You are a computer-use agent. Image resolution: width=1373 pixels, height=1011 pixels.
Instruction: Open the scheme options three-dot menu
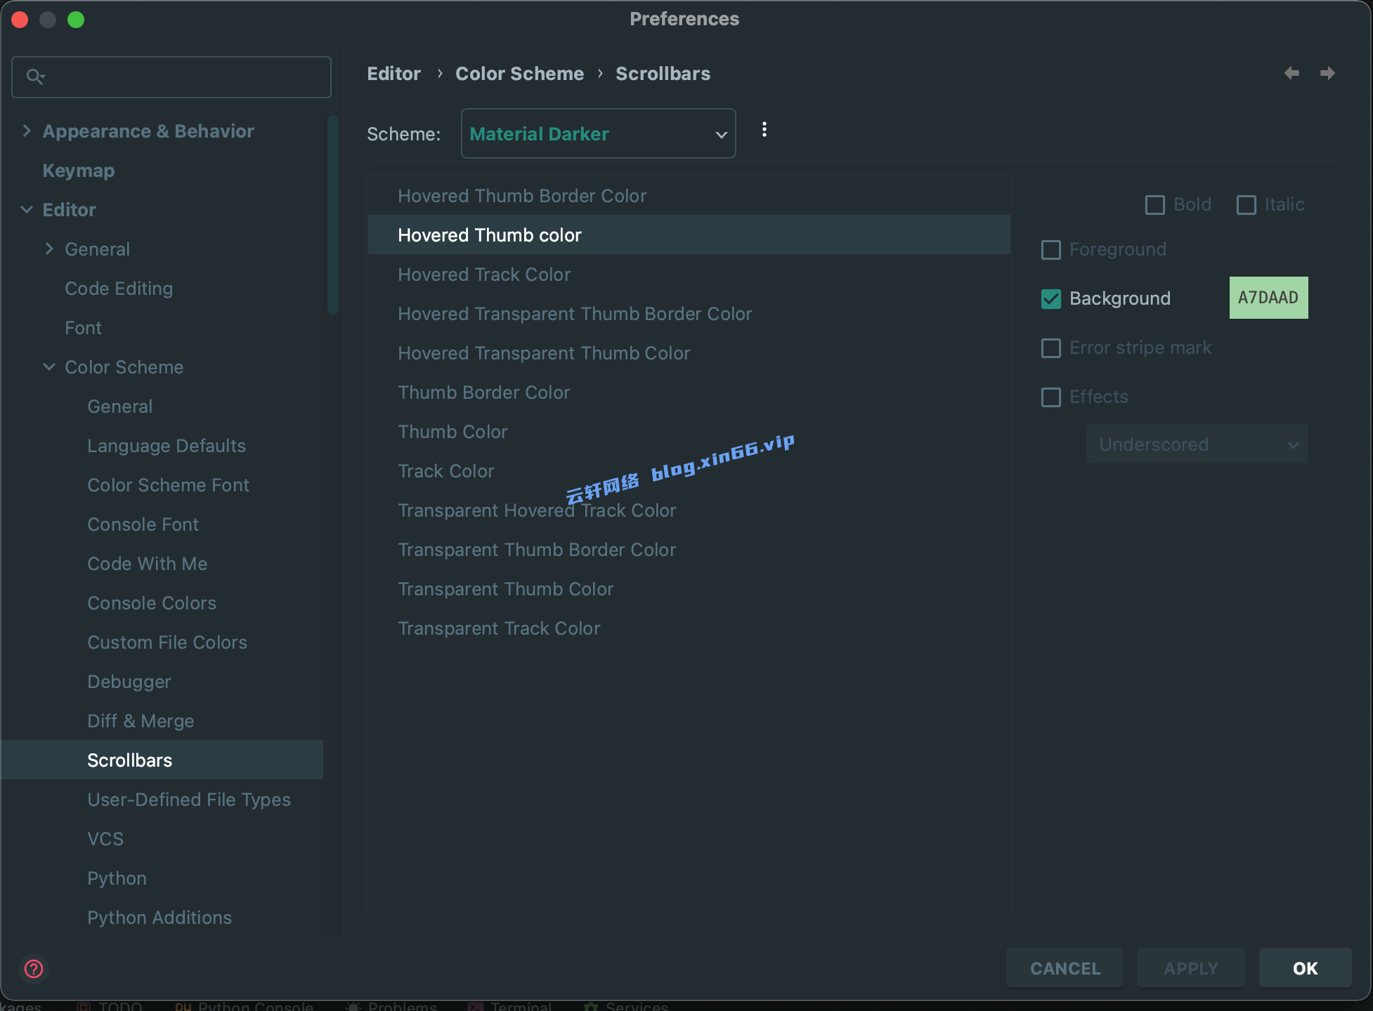[764, 130]
